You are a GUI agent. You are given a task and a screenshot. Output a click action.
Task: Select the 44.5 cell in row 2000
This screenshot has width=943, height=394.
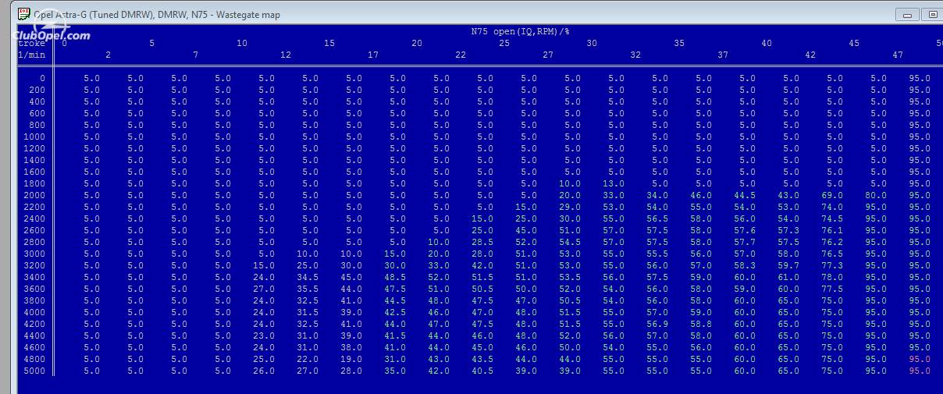(x=745, y=196)
